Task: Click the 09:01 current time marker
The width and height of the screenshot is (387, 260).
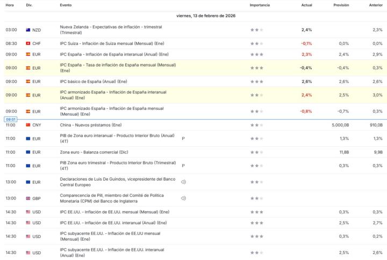Action: pyautogui.click(x=11, y=119)
